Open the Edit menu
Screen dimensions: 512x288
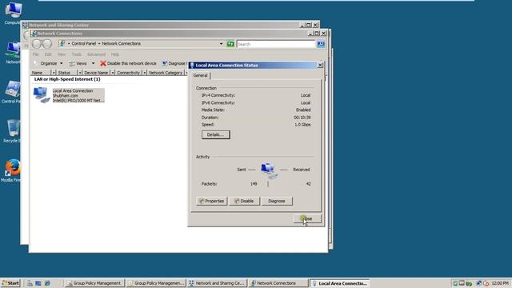48,54
